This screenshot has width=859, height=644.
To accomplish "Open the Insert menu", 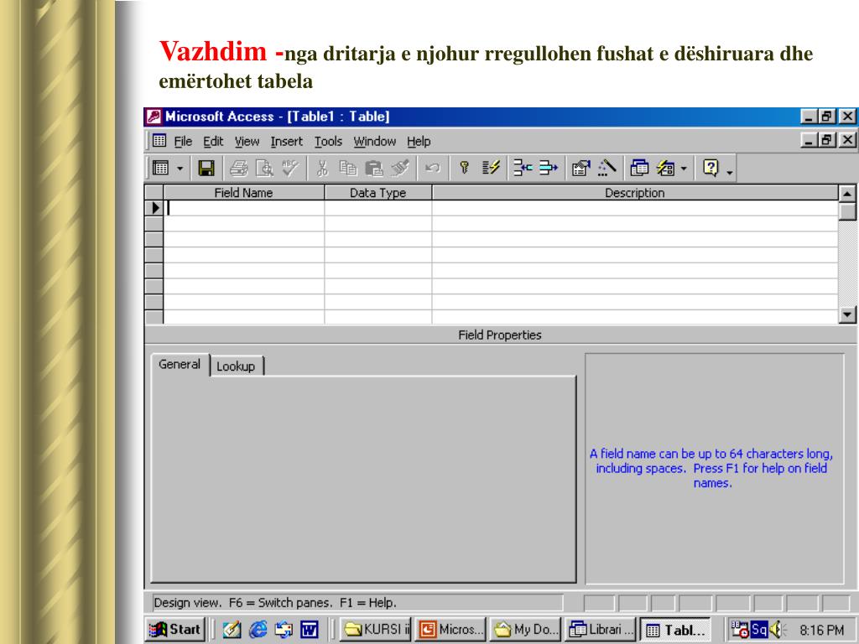I will pos(287,142).
